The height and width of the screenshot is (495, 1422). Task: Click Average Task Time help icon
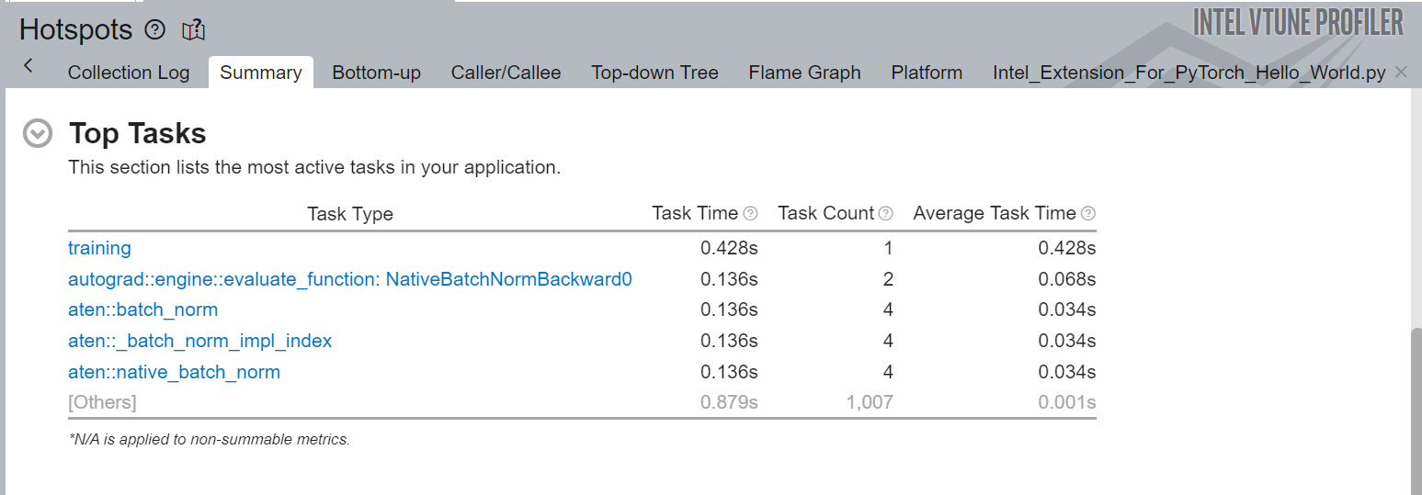(x=1088, y=213)
